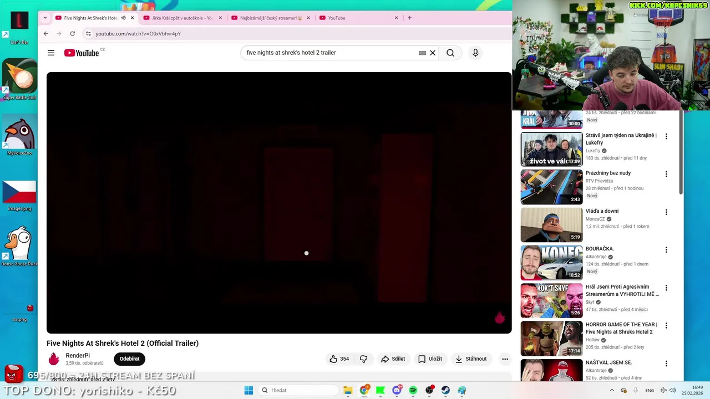
Task: Open Spotify from the taskbar
Action: pyautogui.click(x=413, y=390)
